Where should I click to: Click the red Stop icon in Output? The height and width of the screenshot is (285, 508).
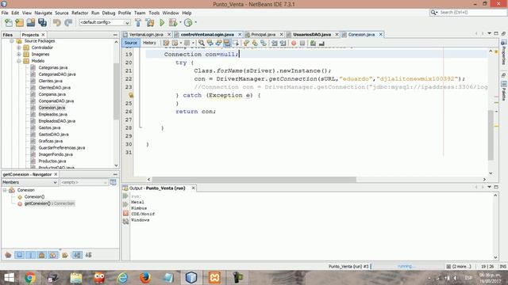tap(125, 213)
